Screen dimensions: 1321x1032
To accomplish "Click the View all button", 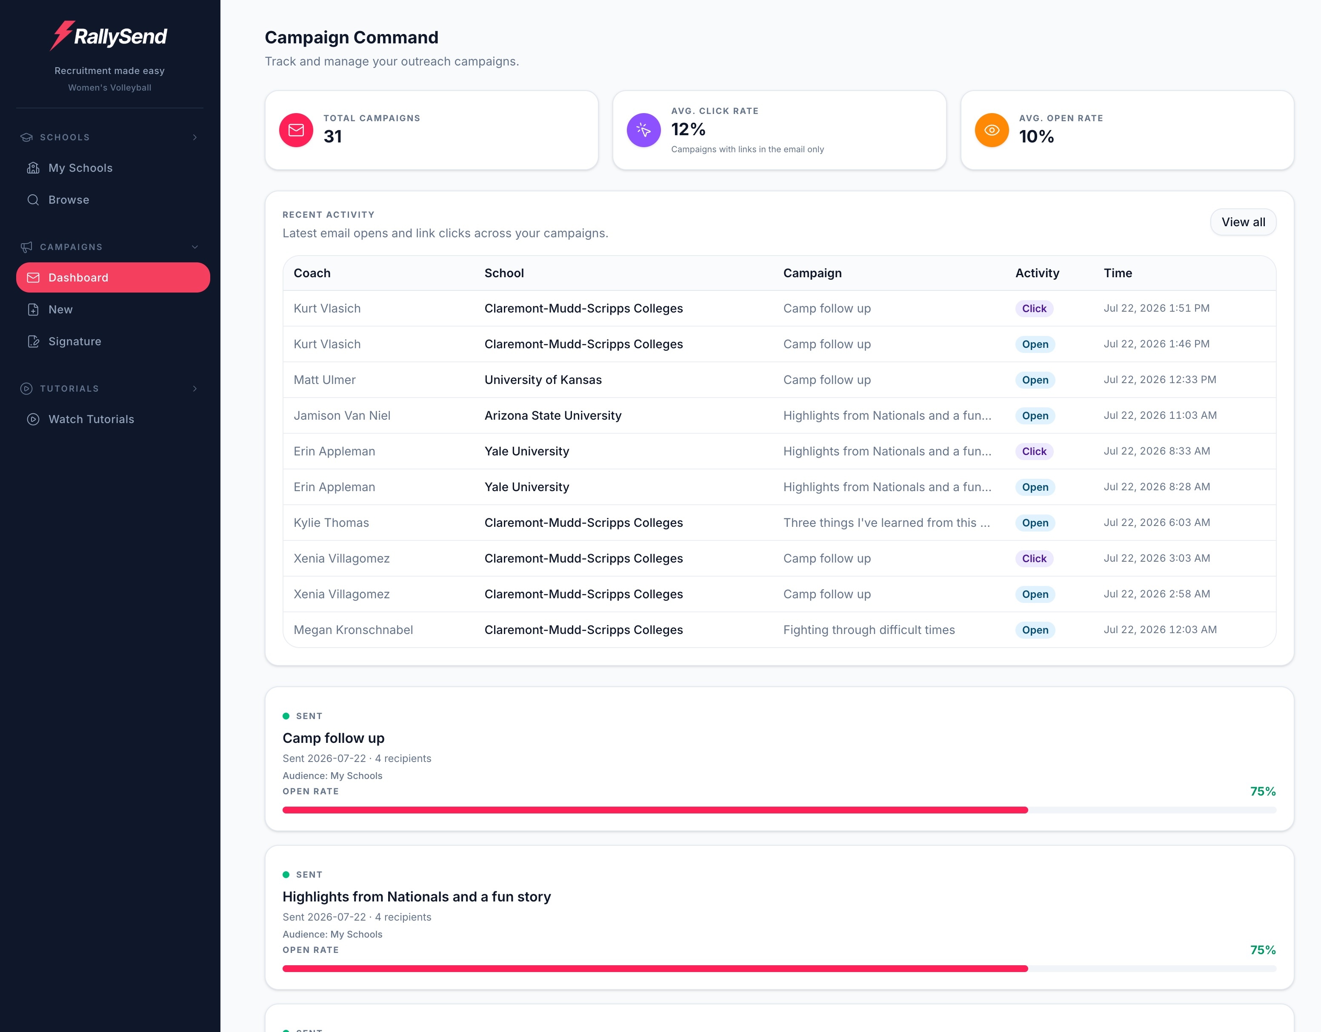I will click(x=1243, y=222).
